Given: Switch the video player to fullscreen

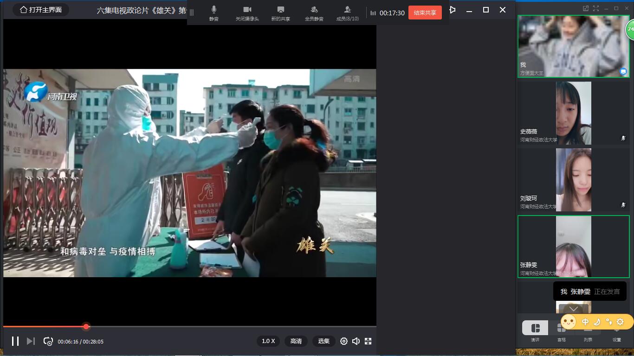Looking at the screenshot, I should click(x=368, y=341).
